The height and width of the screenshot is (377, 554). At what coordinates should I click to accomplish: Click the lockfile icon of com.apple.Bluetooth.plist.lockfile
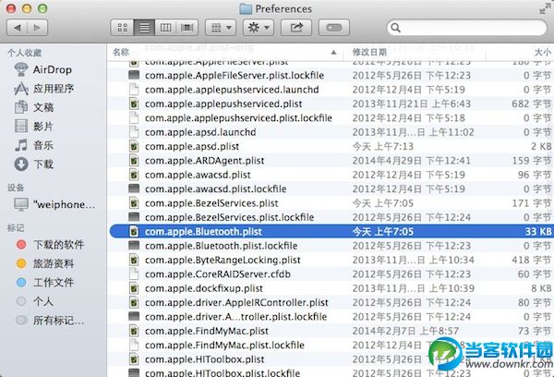134,245
